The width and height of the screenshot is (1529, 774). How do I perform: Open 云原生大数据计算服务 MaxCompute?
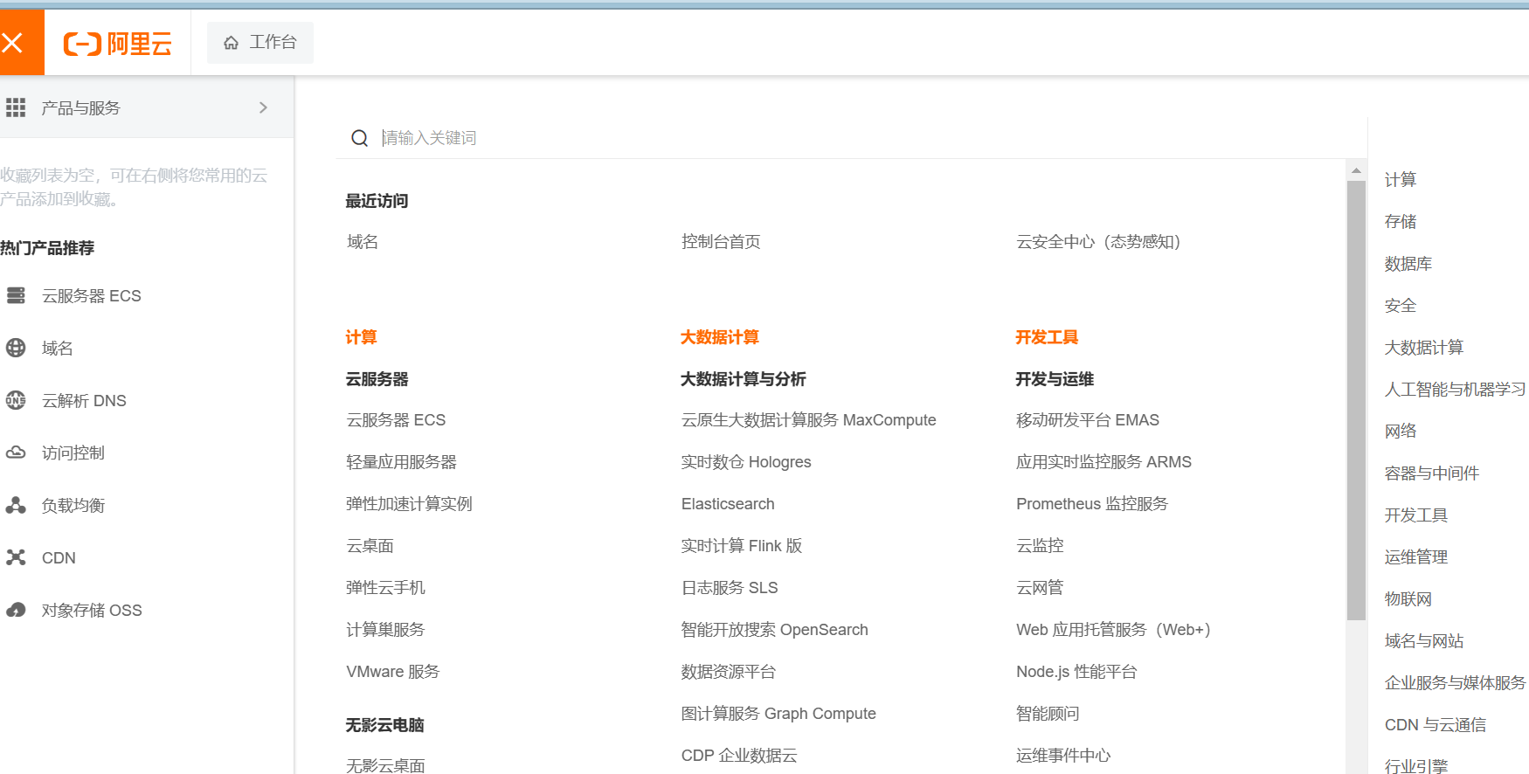[809, 420]
